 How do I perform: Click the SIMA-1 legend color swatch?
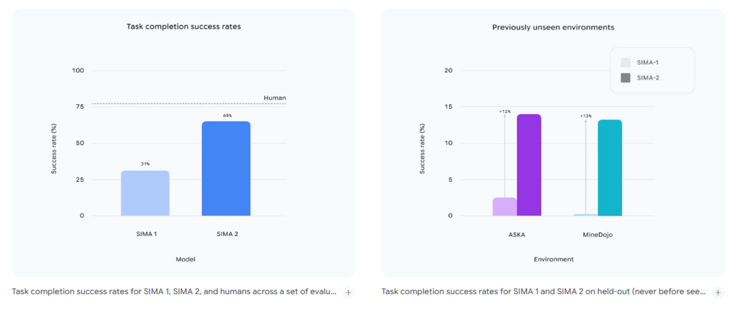pyautogui.click(x=625, y=62)
